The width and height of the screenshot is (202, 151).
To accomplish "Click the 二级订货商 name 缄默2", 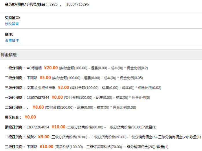I will pos(31,137).
